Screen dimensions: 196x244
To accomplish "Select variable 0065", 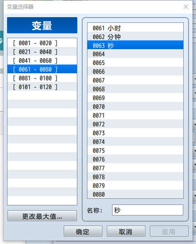I will 135,63.
